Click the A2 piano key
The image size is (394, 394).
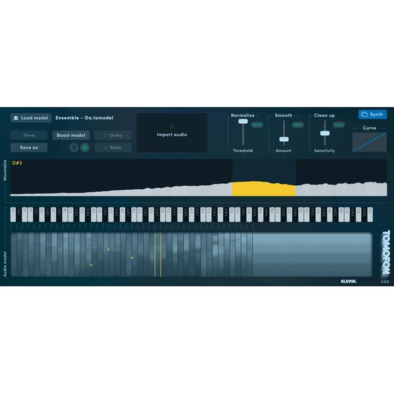122,215
